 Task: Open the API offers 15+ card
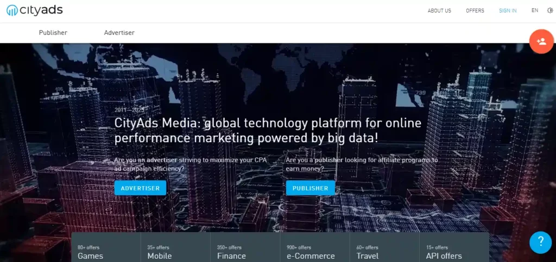454,247
